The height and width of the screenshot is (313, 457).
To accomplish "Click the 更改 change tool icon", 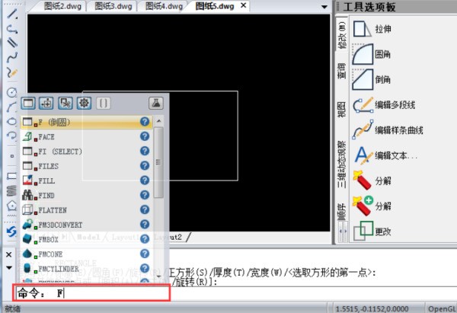I will (363, 231).
